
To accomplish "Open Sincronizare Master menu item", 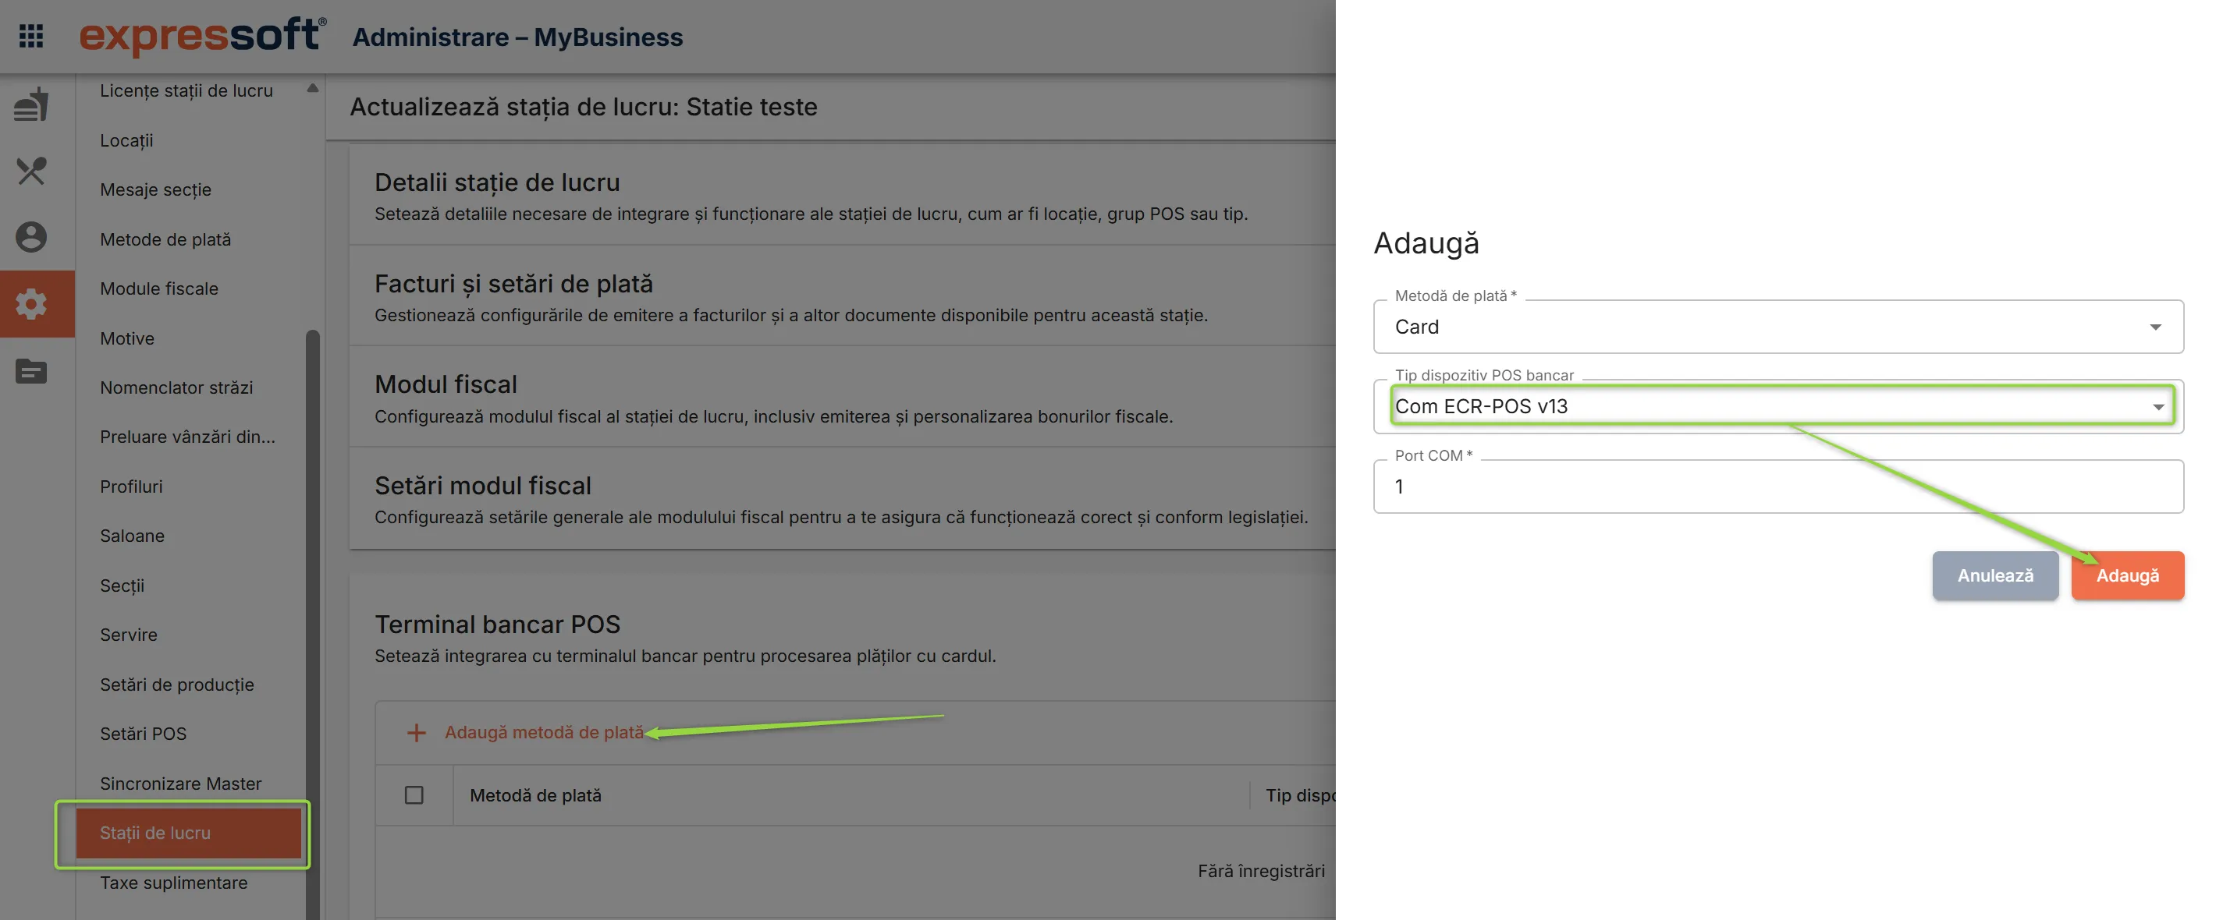I will (181, 784).
